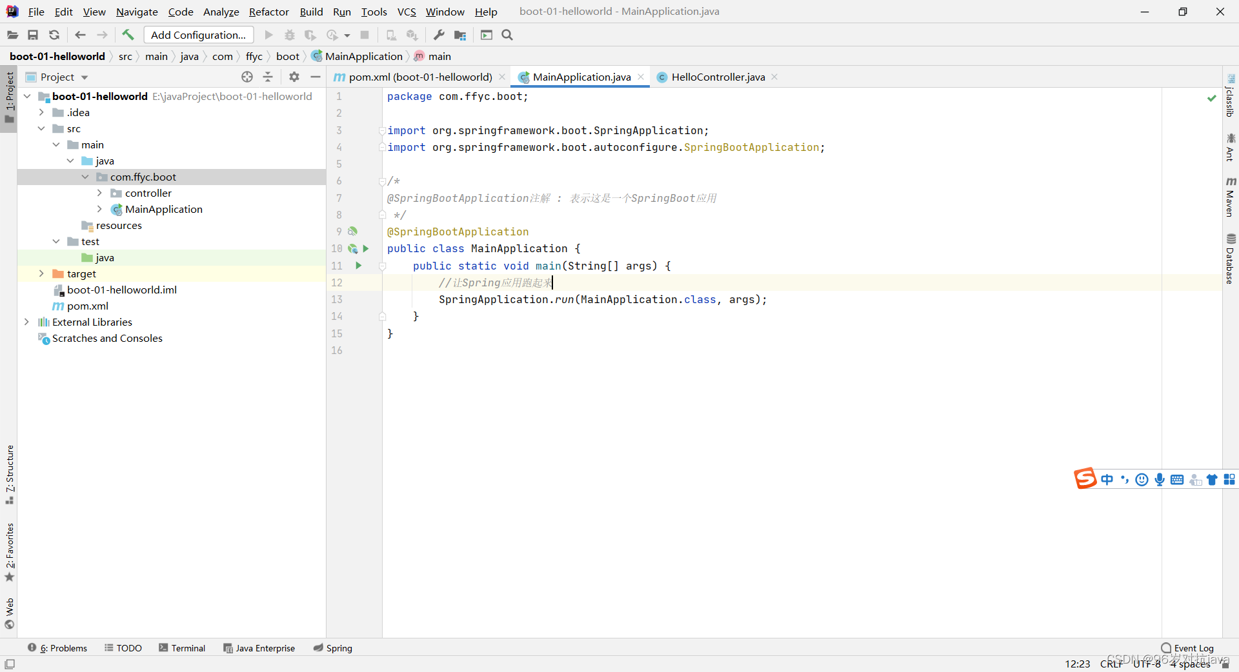The height and width of the screenshot is (672, 1239).
Task: Click the run gutter arrow on line 10
Action: [366, 248]
